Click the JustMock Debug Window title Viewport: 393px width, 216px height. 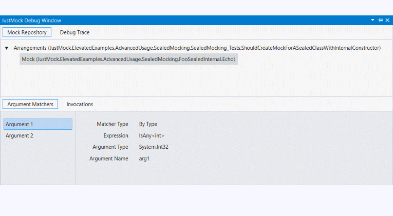[31, 21]
